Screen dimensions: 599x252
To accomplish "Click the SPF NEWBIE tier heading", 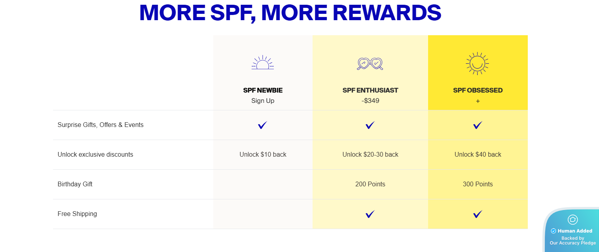I will [263, 90].
